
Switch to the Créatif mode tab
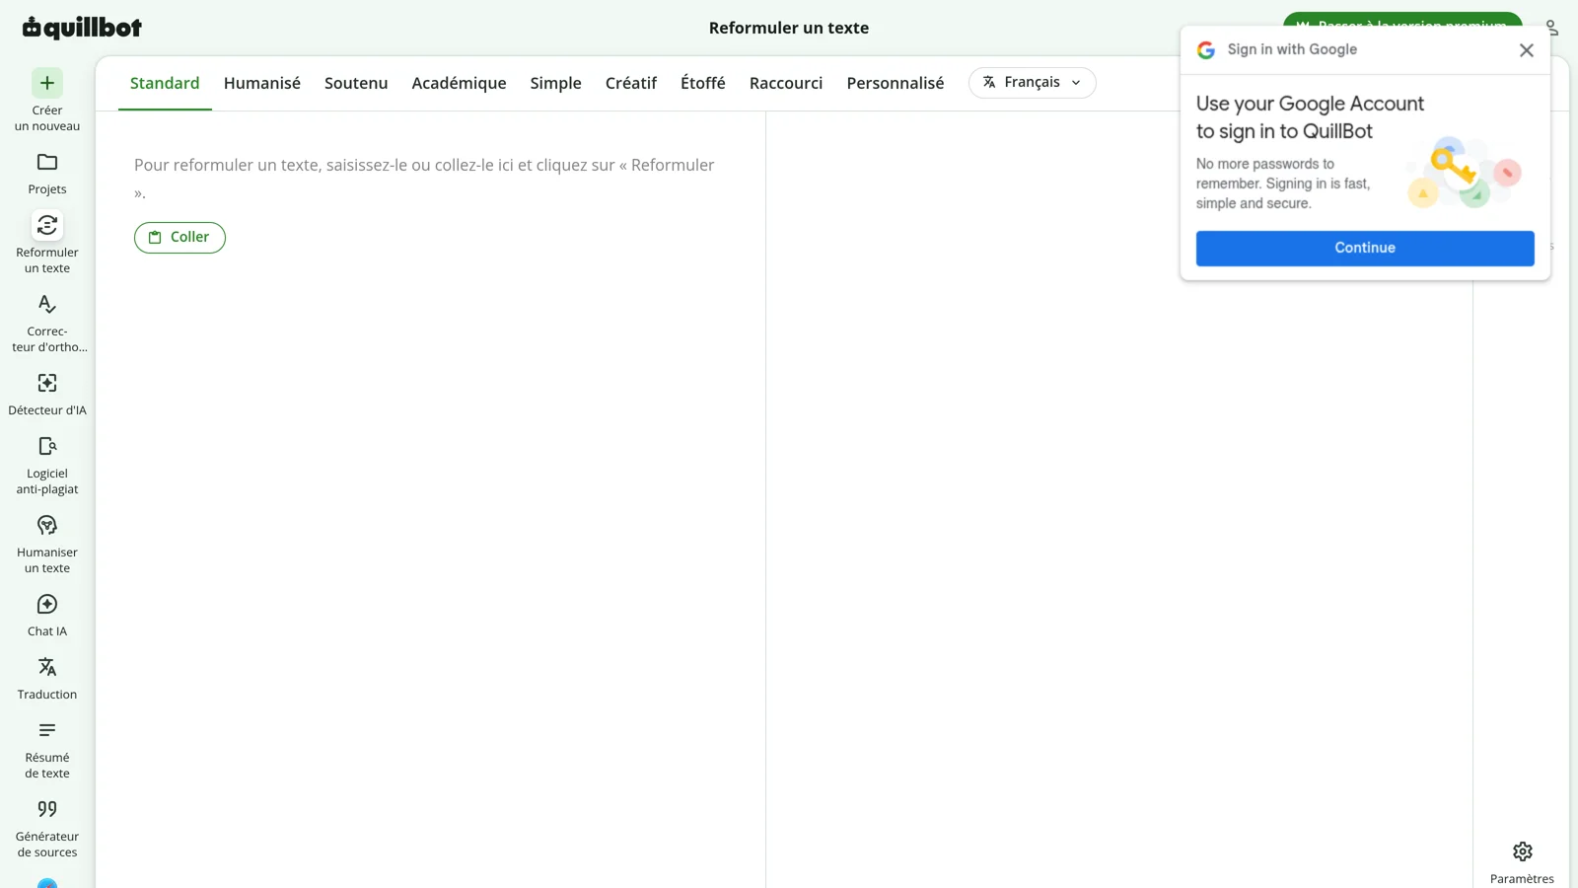point(631,83)
